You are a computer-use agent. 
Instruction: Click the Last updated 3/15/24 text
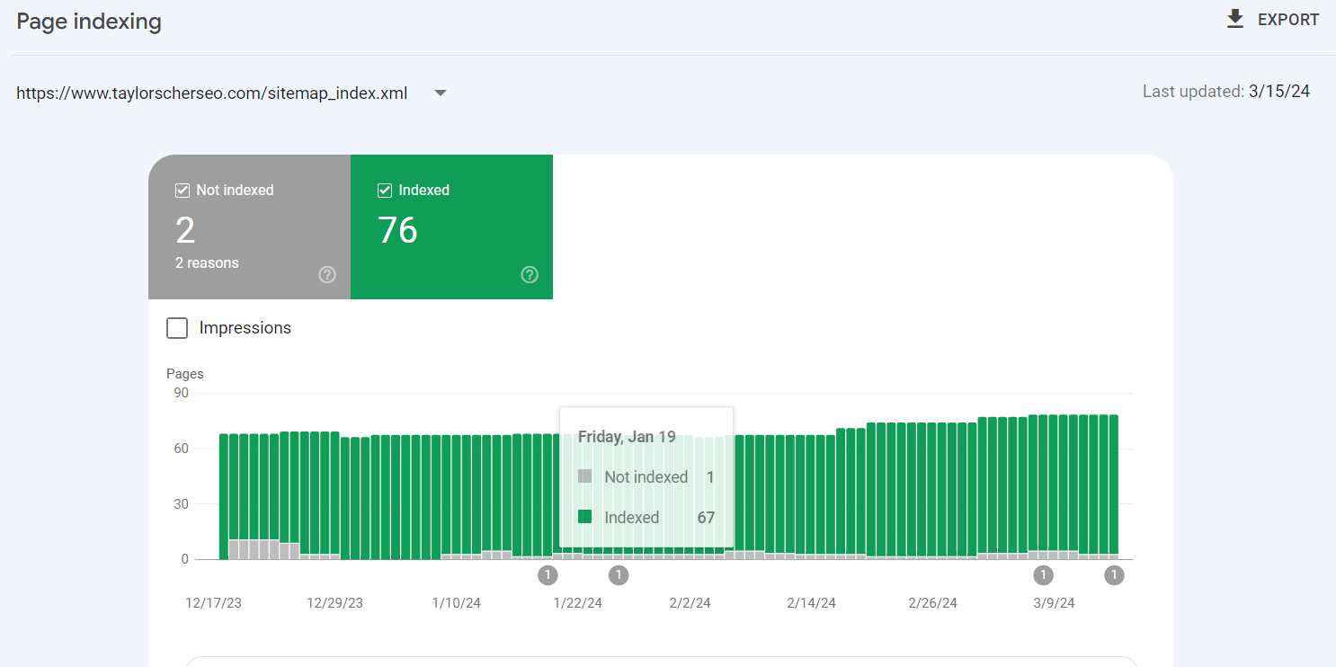click(x=1226, y=92)
